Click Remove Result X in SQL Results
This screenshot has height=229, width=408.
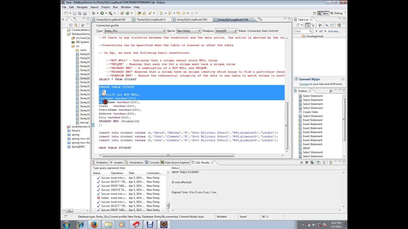307,163
